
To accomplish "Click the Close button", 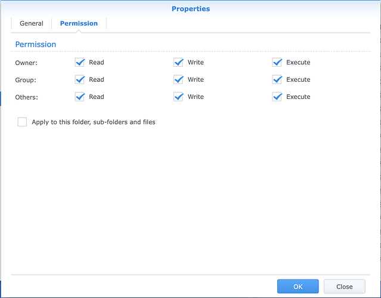I will pyautogui.click(x=344, y=286).
